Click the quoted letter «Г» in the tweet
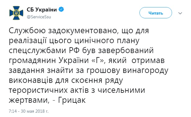Screen dimensions: 191x117 coord(97,60)
